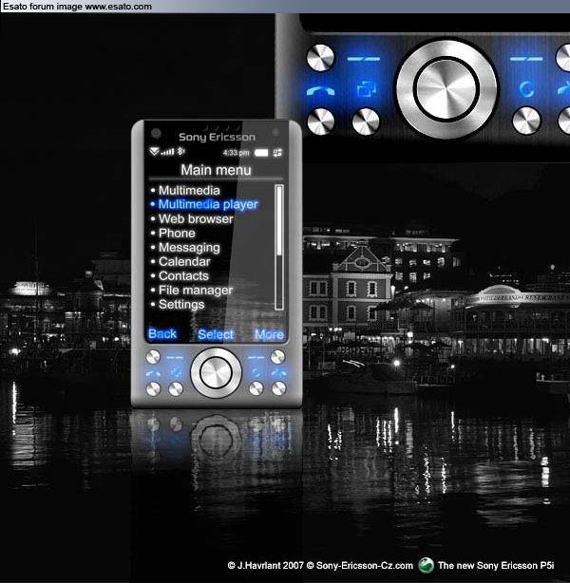Click the small phone's blue clear C key icon
This screenshot has height=583, width=570.
coord(256,372)
